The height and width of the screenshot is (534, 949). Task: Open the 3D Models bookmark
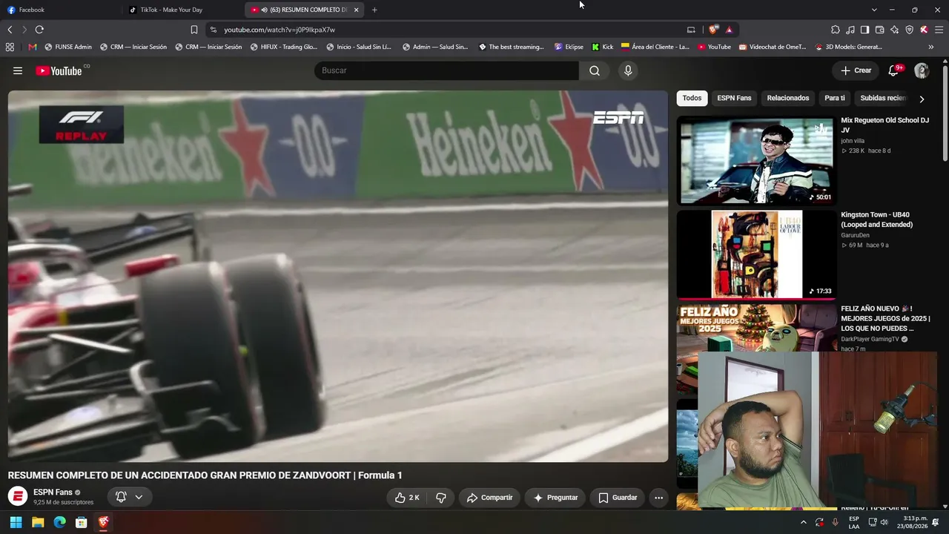coord(849,47)
